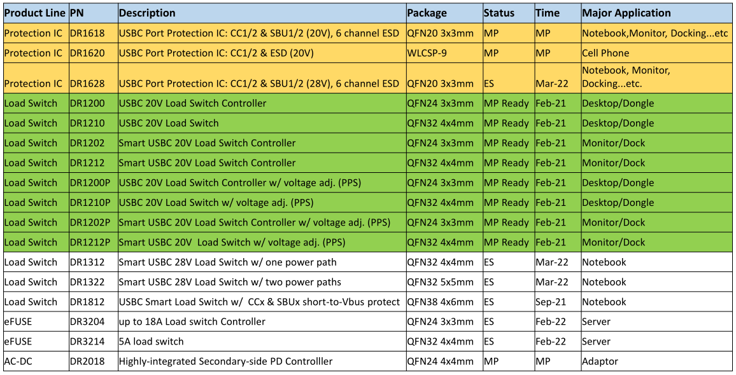Click the DR2018 part number cell
Image resolution: width=736 pixels, height=375 pixels.
coord(94,362)
